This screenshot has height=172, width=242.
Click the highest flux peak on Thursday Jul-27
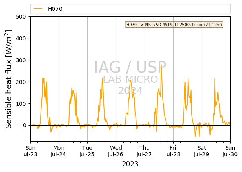(161, 65)
